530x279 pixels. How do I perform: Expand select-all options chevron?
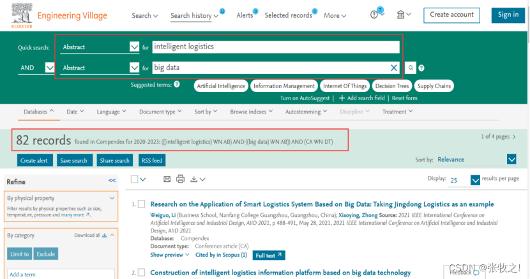pos(143,179)
